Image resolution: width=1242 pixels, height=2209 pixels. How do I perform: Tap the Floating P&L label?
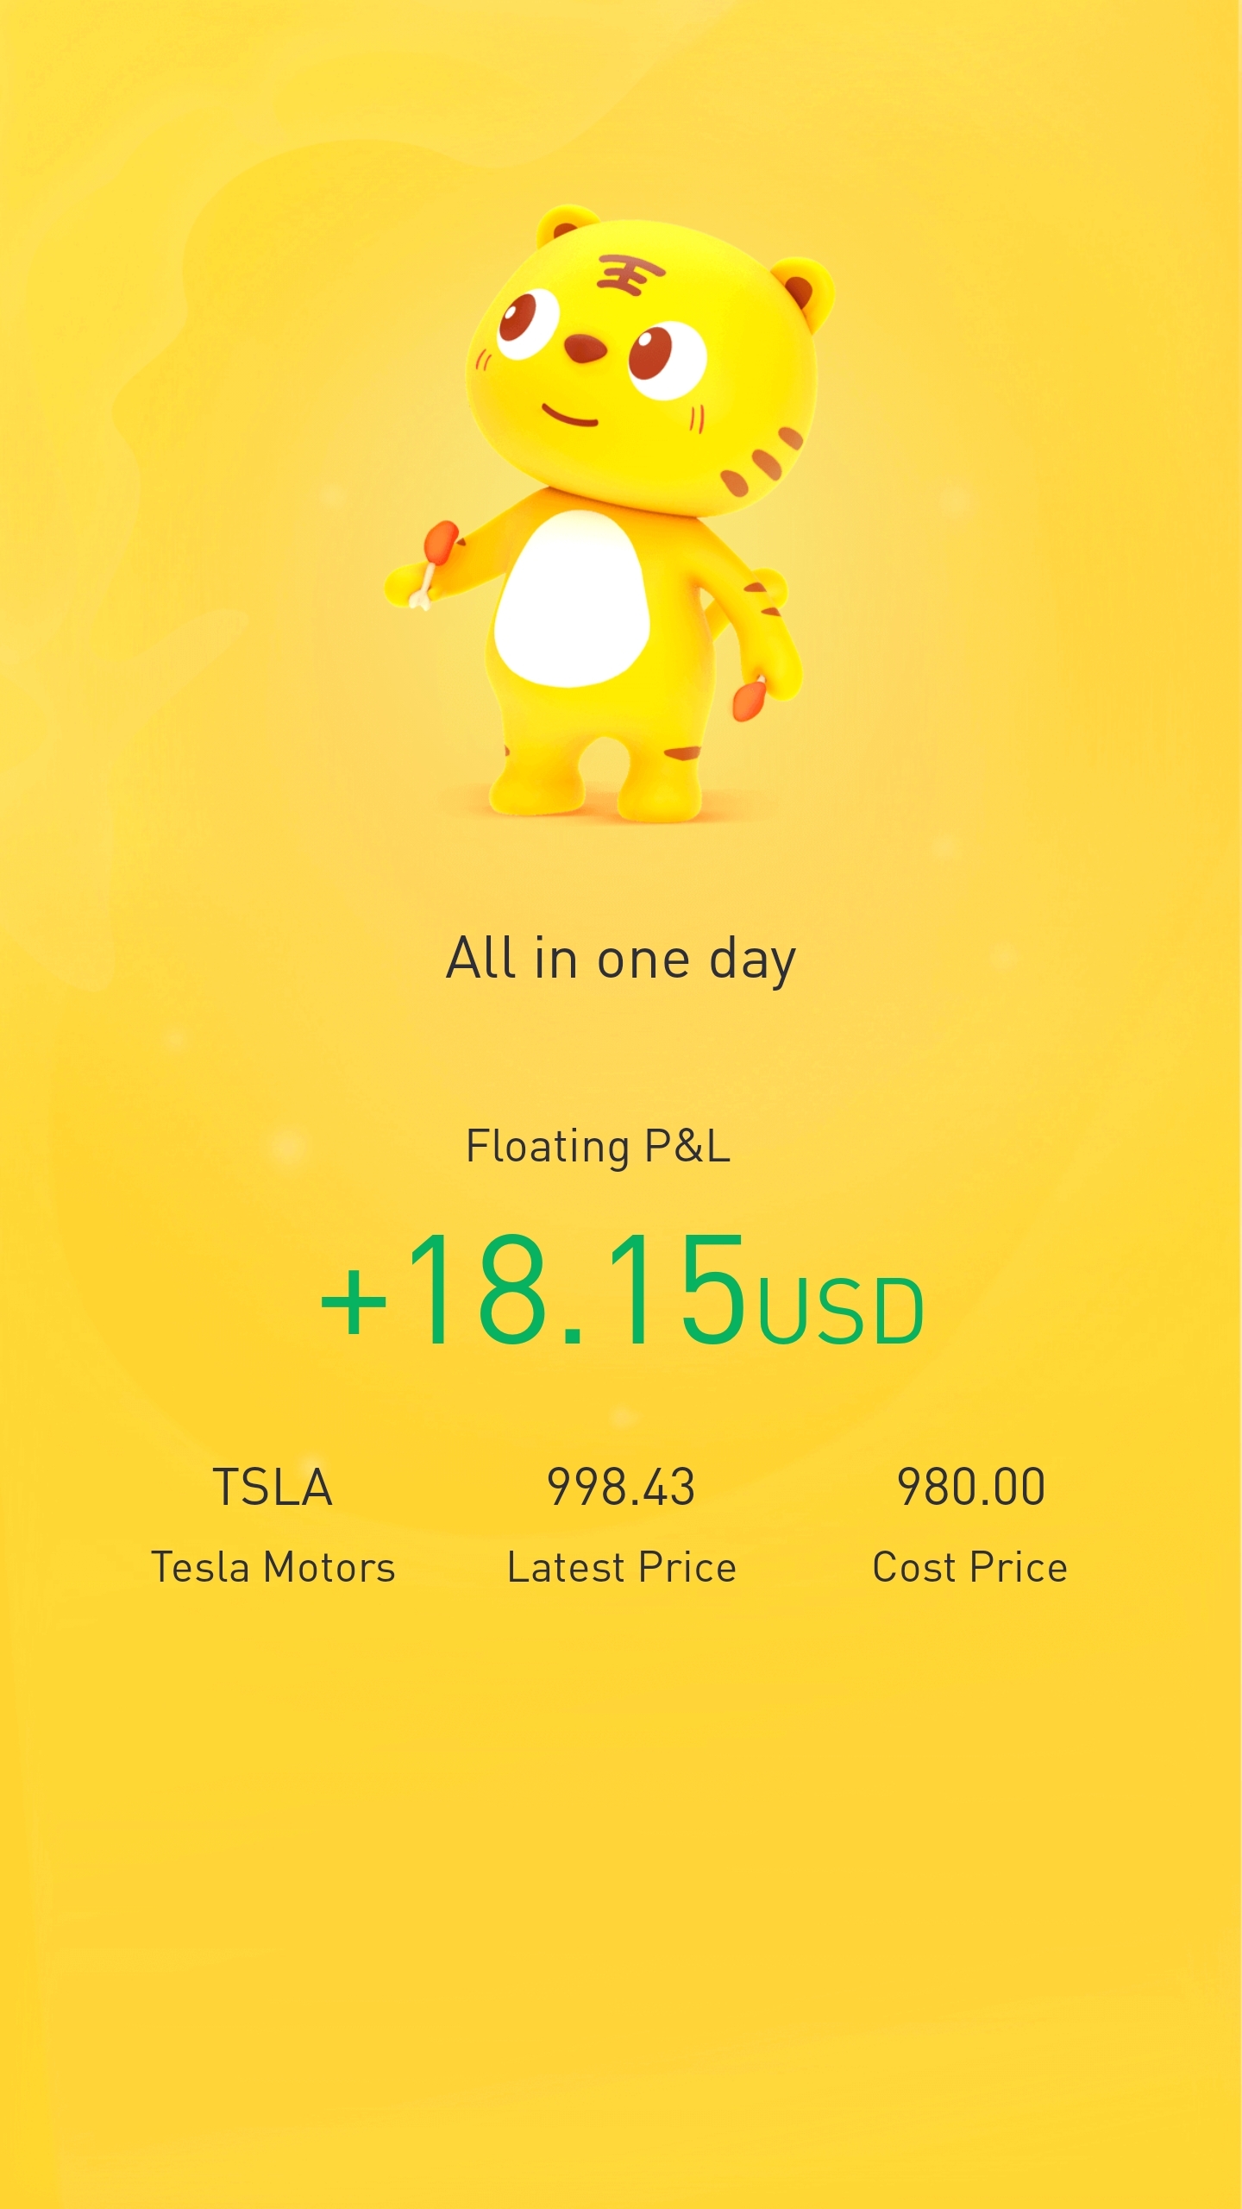coord(598,1147)
